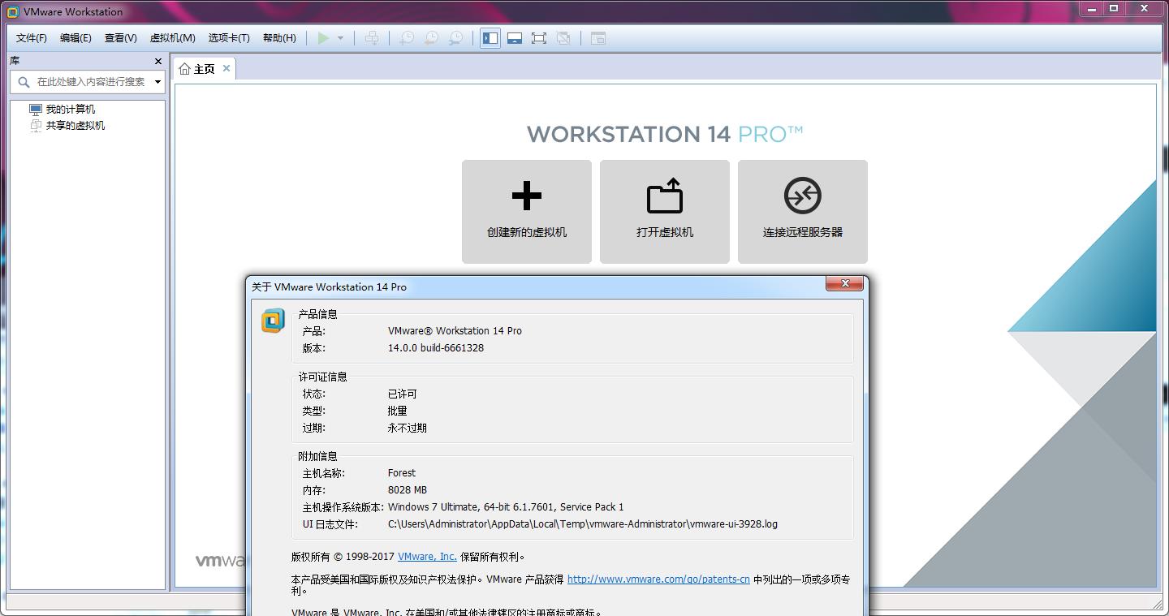Click the take snapshot toolbar icon
This screenshot has width=1169, height=616.
pyautogui.click(x=407, y=38)
